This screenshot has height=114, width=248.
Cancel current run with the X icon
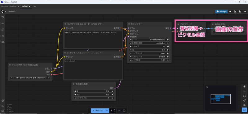click(x=119, y=111)
